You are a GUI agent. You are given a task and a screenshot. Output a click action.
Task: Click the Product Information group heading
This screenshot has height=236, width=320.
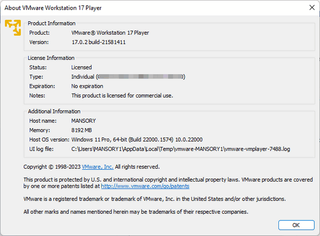[52, 23]
